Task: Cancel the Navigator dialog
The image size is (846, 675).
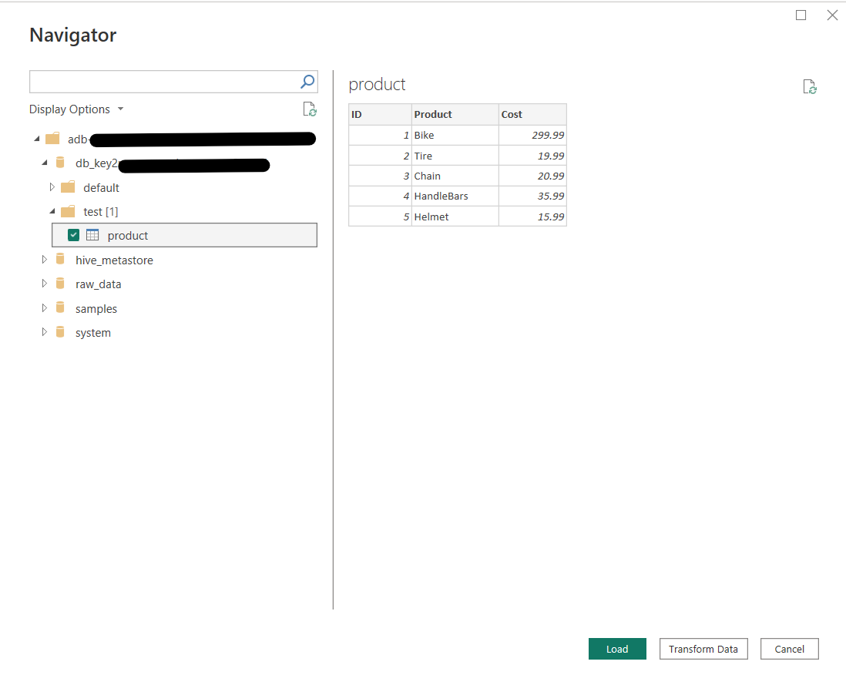Action: click(789, 649)
